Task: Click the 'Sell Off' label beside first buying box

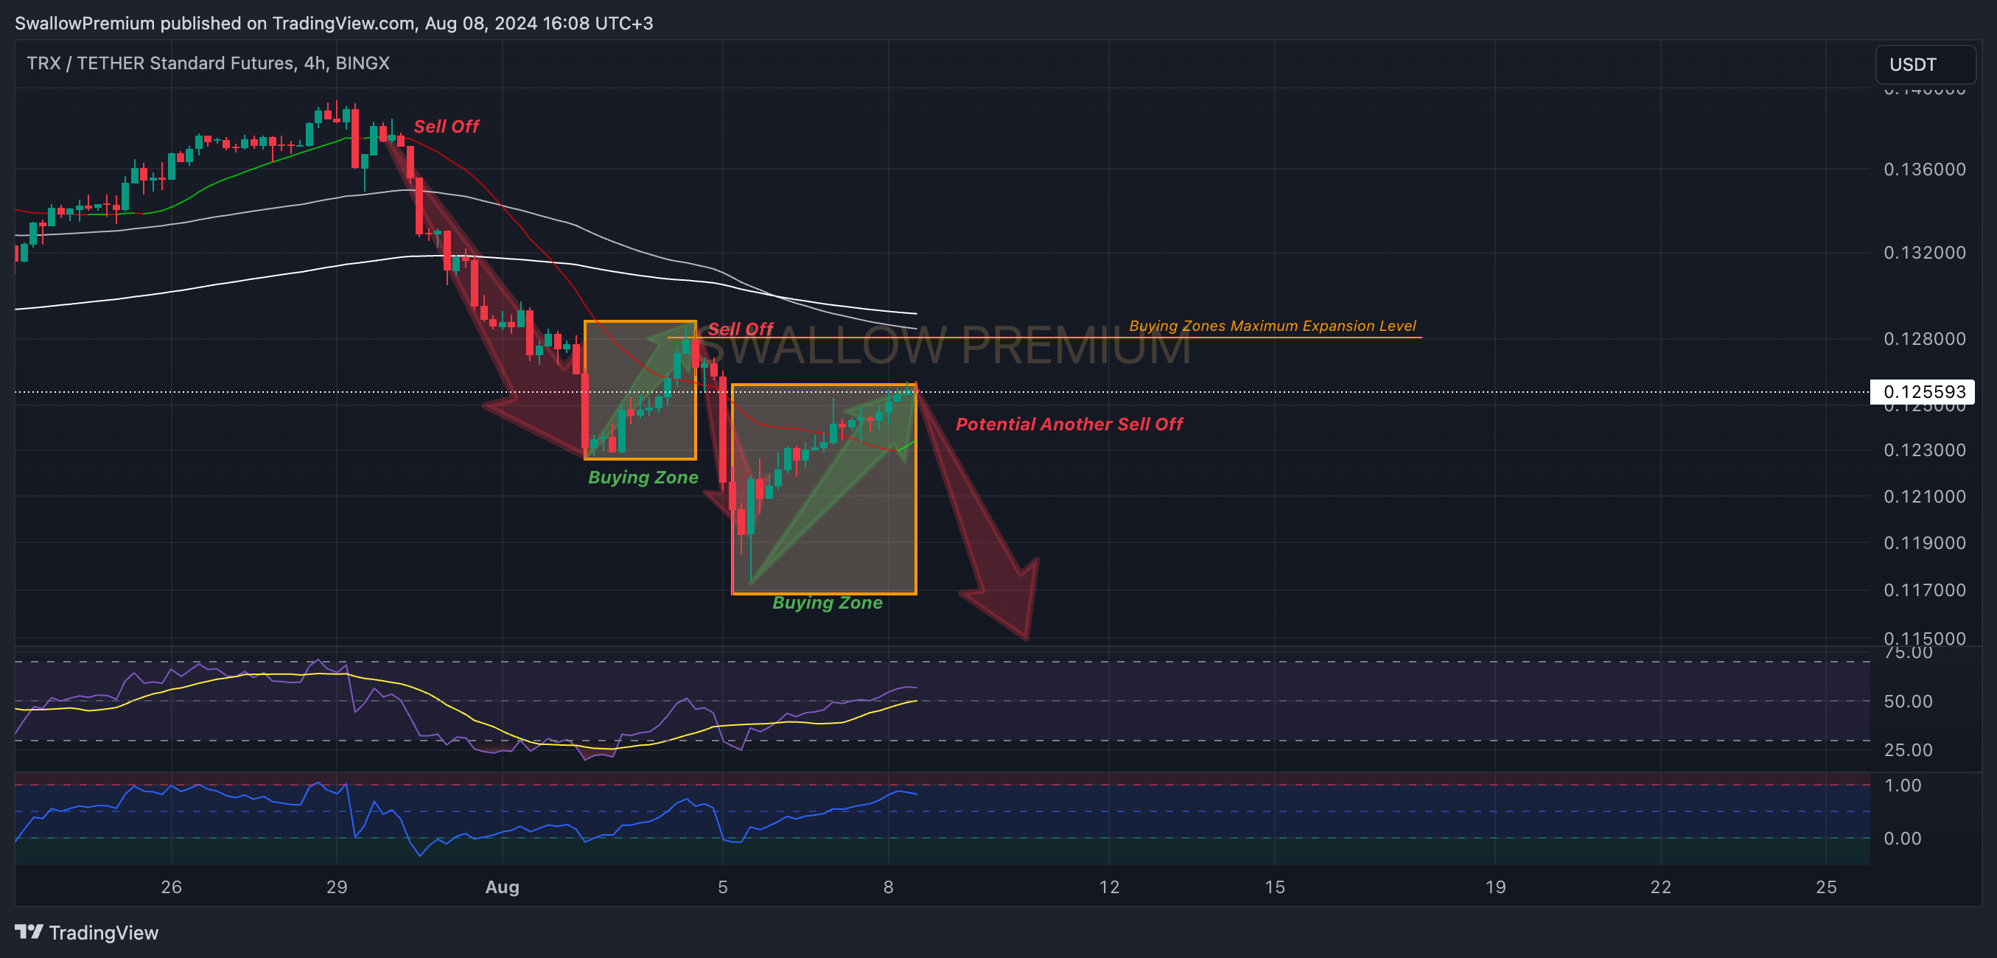Action: coord(740,329)
